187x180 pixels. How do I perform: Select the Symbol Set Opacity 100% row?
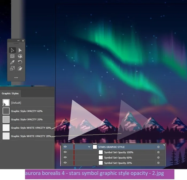114,152
